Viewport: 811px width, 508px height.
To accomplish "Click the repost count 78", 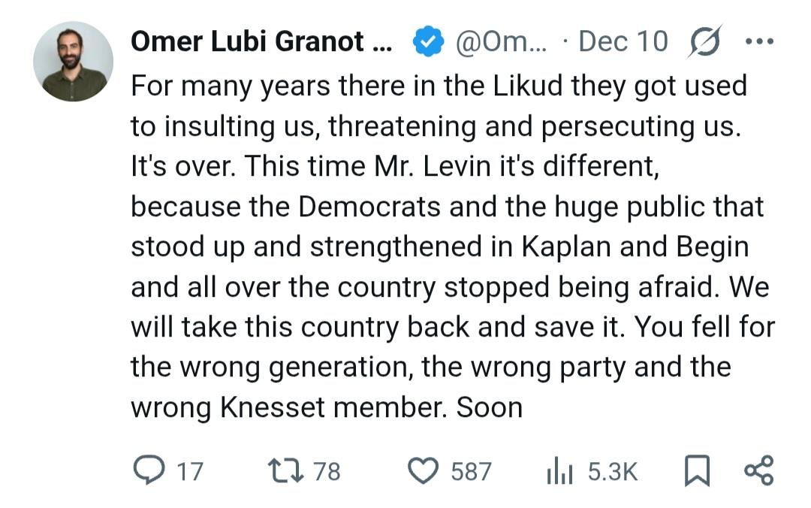I will pos(327,472).
